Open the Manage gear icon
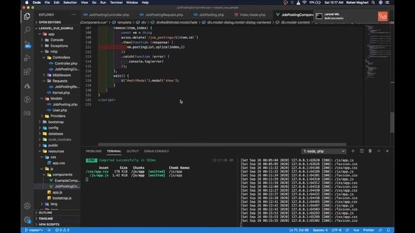Screen dimensions: 415x233 (27, 219)
